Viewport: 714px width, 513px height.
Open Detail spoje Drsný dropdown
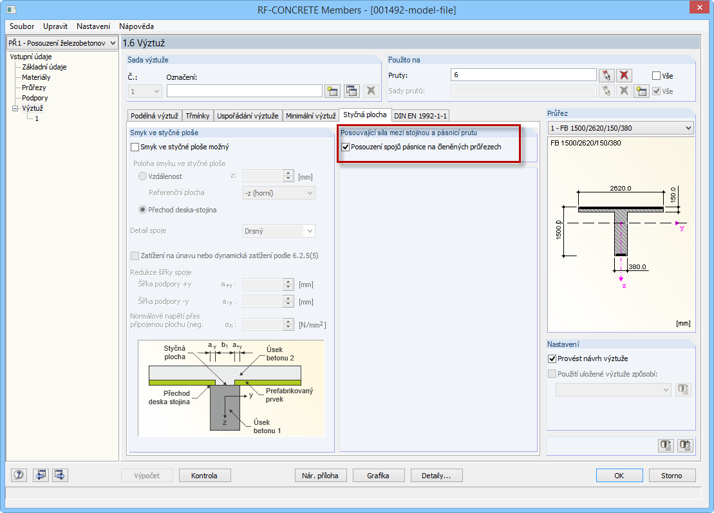[279, 231]
